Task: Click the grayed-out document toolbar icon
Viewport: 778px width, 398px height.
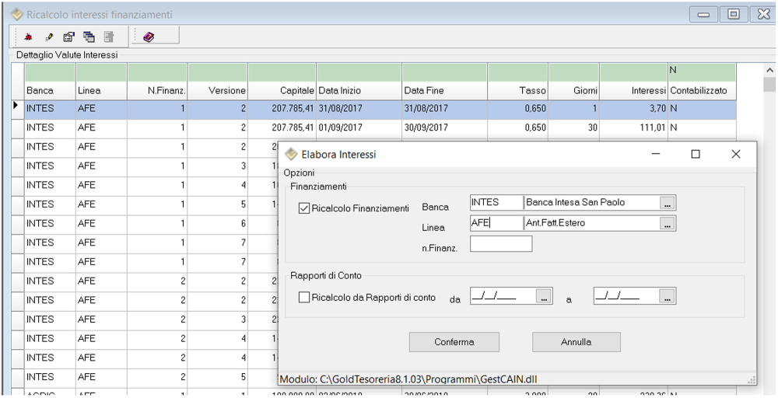Action: pos(109,36)
